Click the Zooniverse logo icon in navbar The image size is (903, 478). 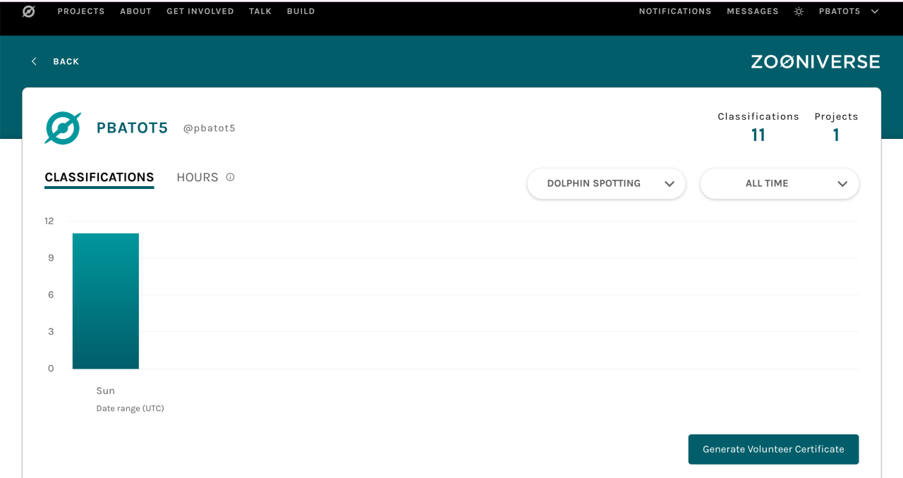pos(29,11)
